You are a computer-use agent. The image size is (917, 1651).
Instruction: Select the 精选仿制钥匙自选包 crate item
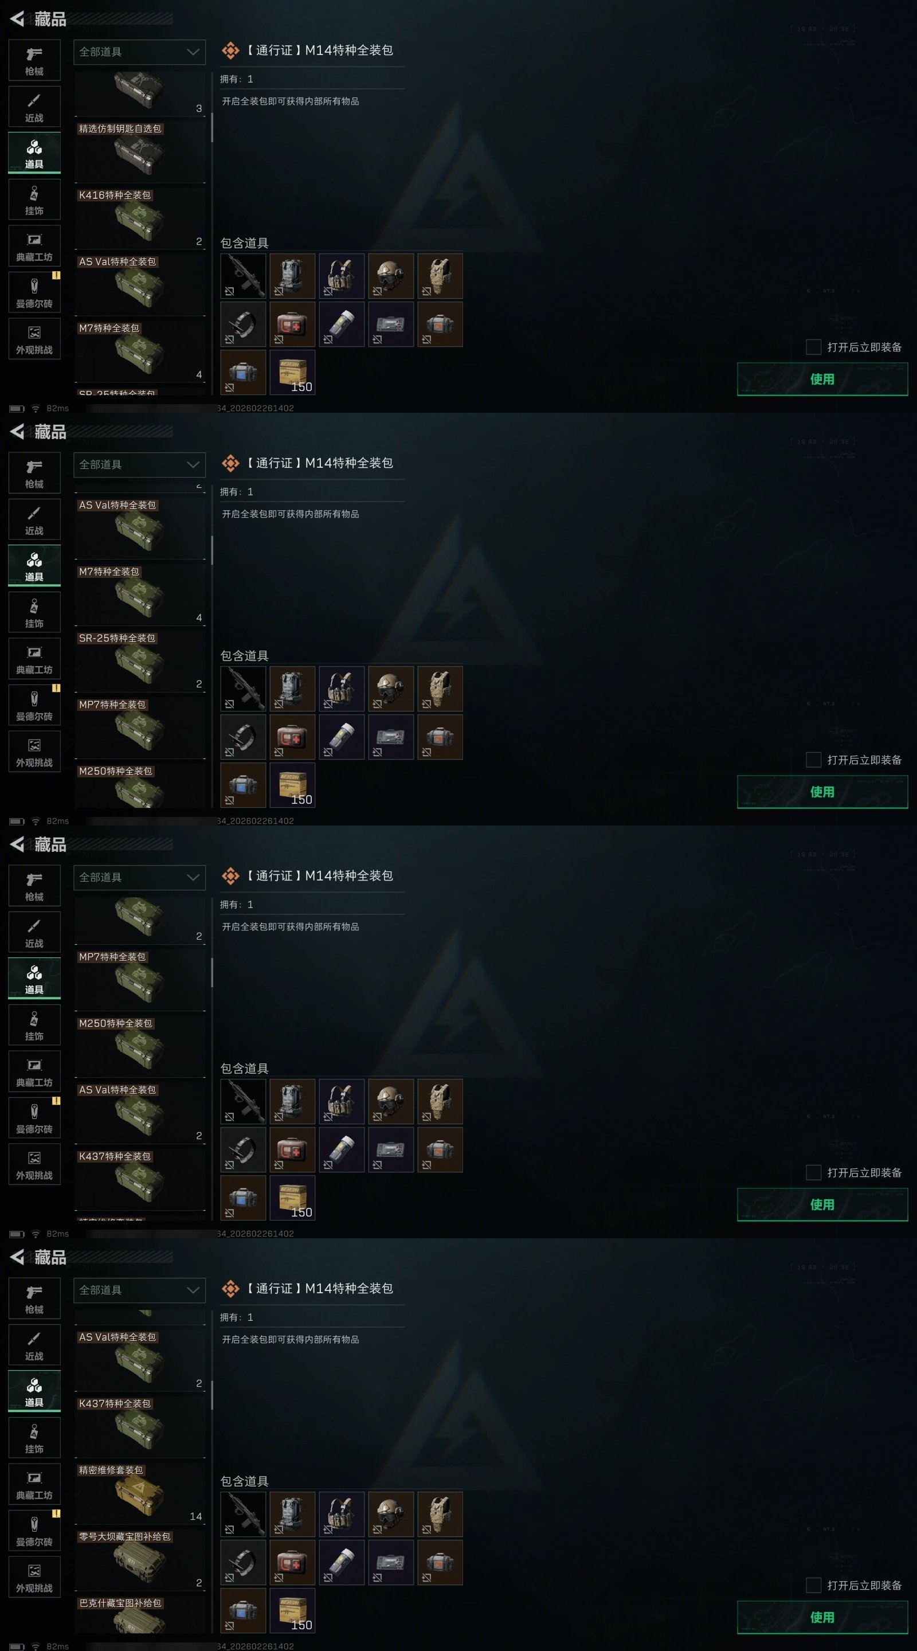(140, 152)
